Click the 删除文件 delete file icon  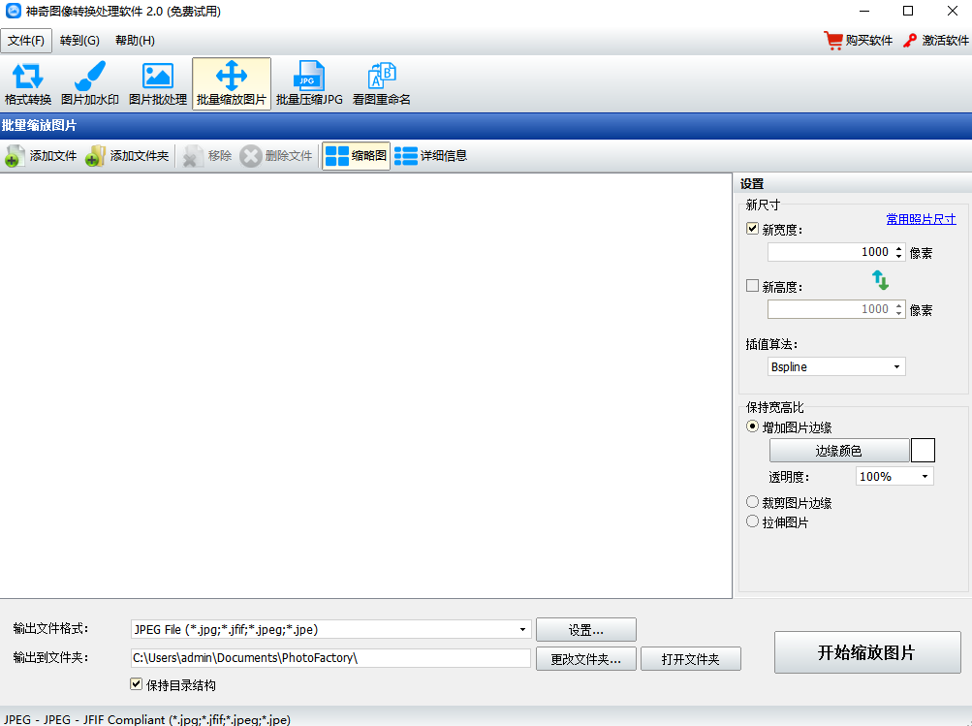click(250, 156)
